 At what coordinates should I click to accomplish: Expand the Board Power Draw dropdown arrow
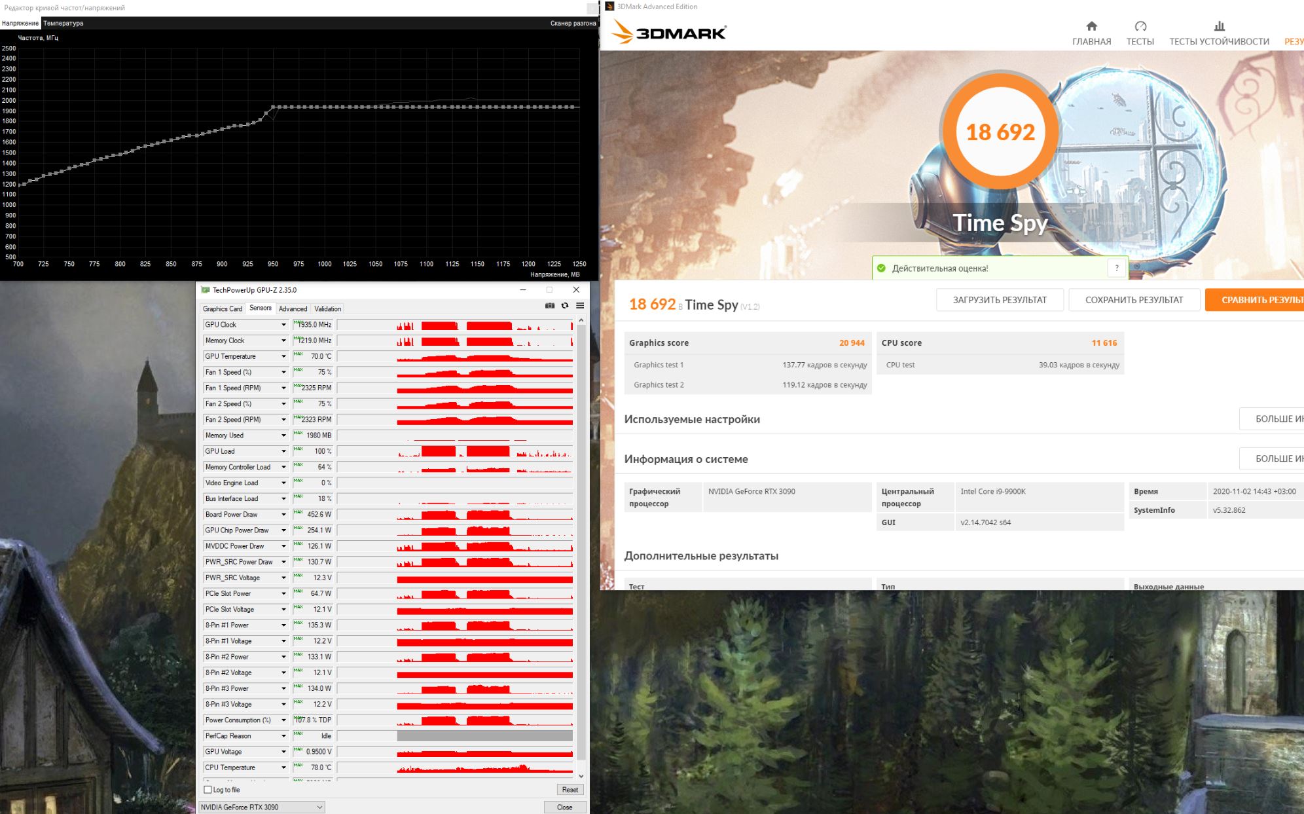[283, 515]
